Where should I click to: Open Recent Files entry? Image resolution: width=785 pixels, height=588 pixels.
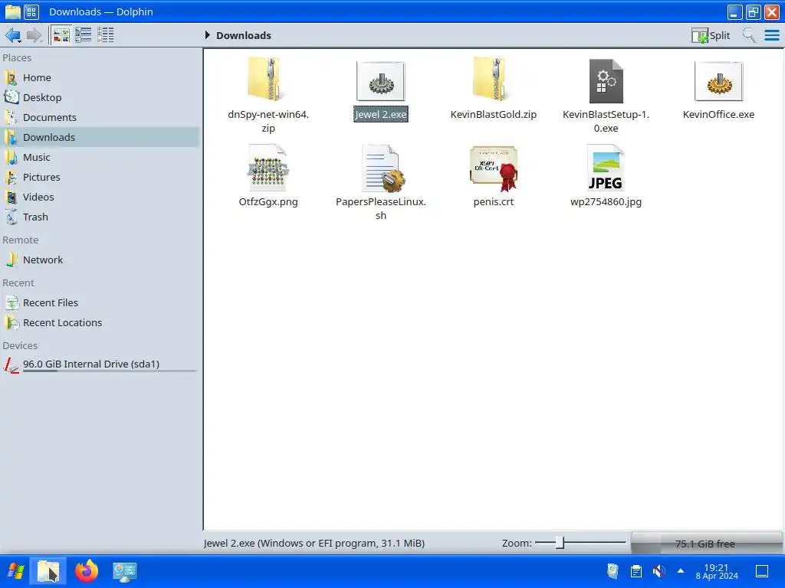[x=100, y=303]
